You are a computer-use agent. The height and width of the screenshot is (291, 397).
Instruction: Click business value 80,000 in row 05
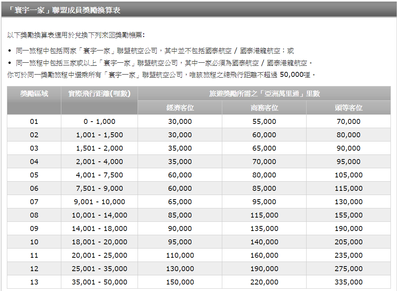(x=264, y=175)
